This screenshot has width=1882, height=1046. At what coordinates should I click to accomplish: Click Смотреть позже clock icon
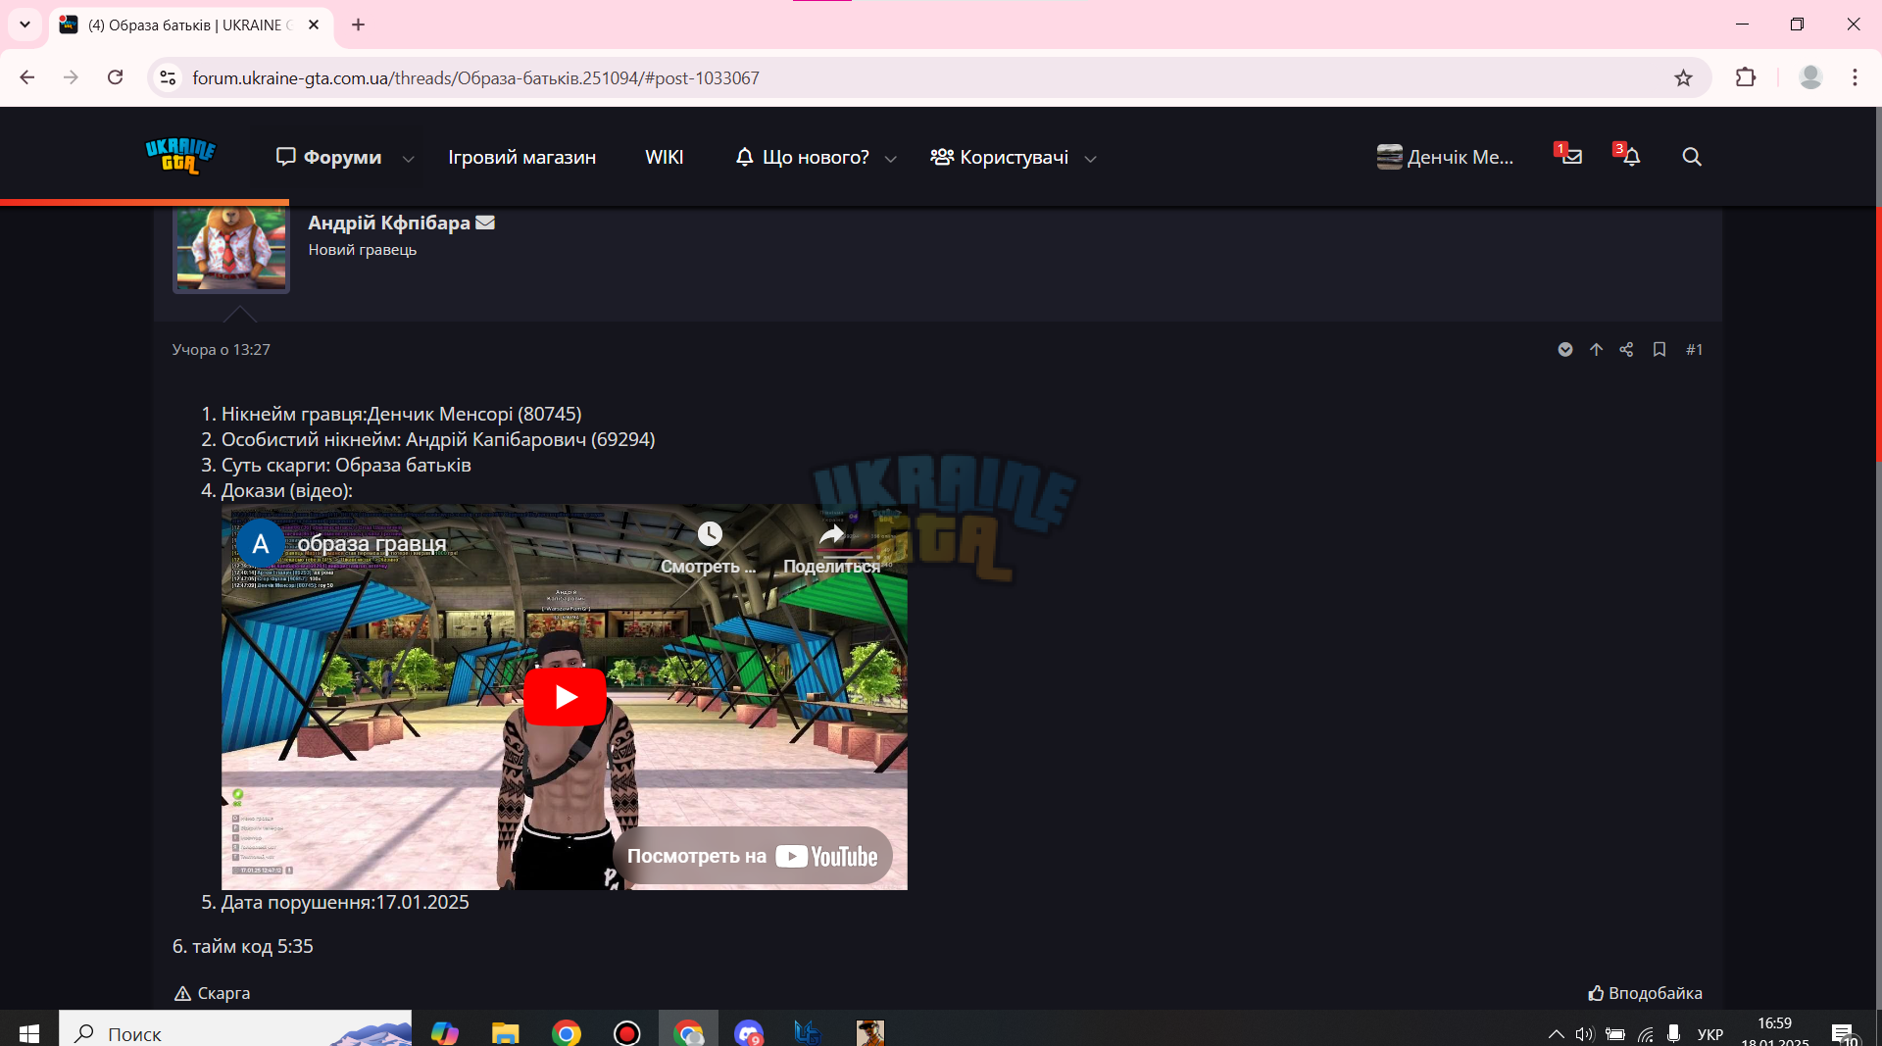(x=710, y=534)
